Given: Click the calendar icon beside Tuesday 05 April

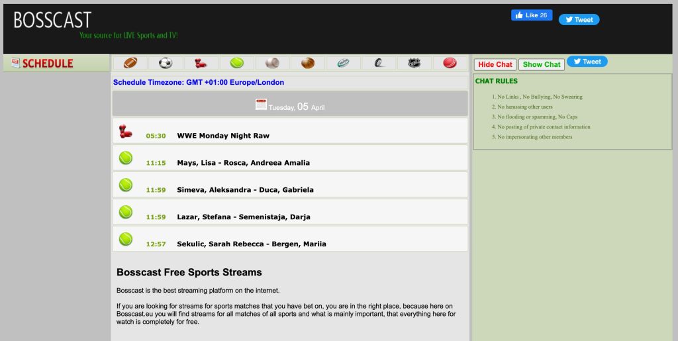Looking at the screenshot, I should (x=261, y=104).
